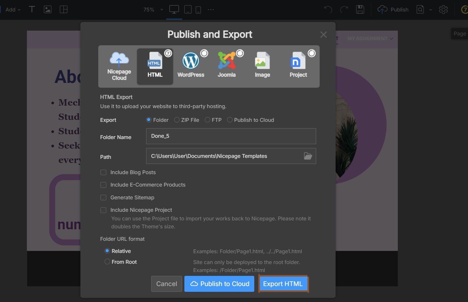
Task: Select the ZIP File export option
Action: pos(177,120)
